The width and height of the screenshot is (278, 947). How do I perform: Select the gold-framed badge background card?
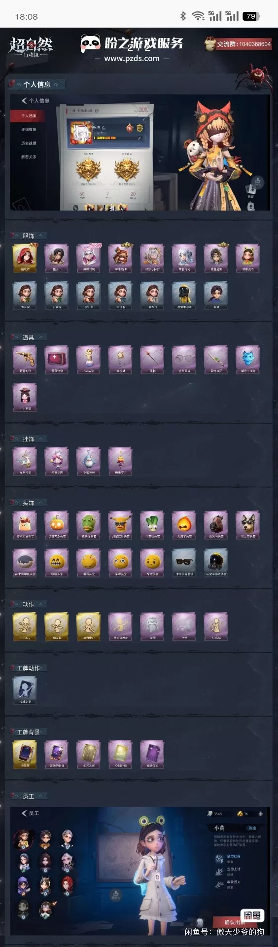click(x=25, y=754)
